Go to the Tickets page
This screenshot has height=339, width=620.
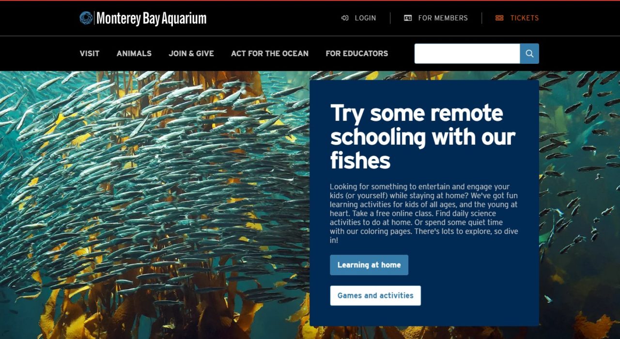(x=524, y=18)
